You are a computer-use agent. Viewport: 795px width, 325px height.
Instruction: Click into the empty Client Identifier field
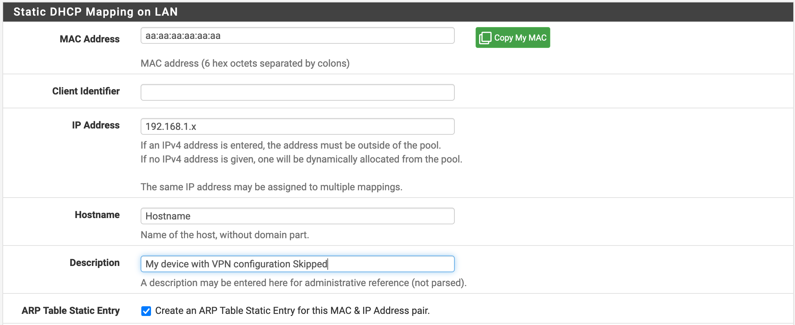pyautogui.click(x=297, y=92)
